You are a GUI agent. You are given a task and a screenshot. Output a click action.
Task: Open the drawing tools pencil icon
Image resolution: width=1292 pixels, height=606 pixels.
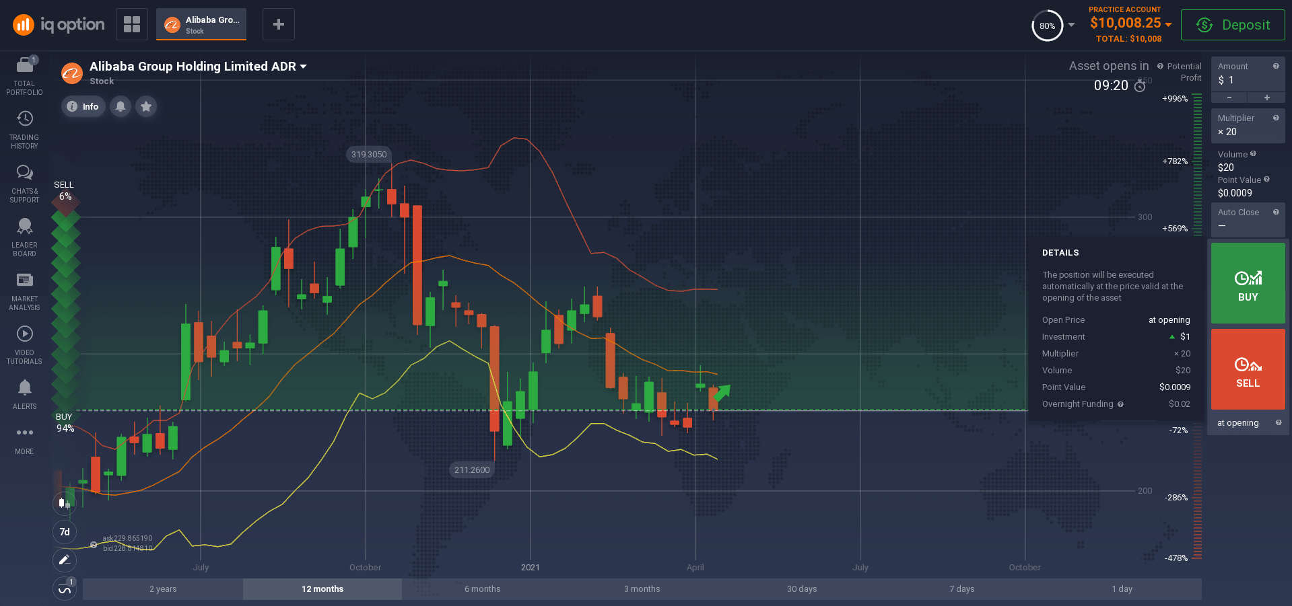65,560
